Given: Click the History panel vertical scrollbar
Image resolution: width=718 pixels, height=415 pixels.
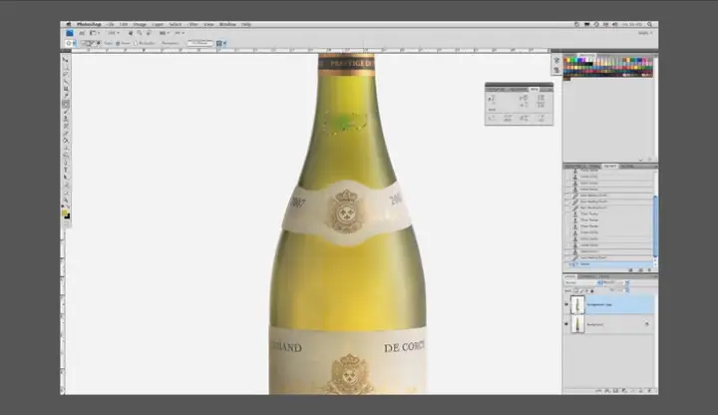Looking at the screenshot, I should pyautogui.click(x=656, y=225).
